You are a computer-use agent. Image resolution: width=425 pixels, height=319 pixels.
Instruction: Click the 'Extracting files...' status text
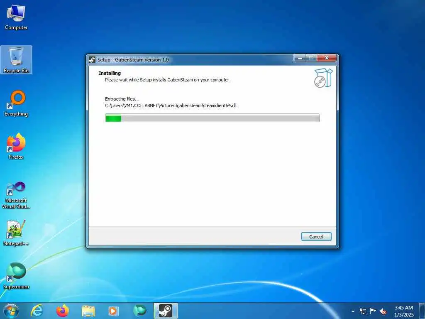(122, 99)
